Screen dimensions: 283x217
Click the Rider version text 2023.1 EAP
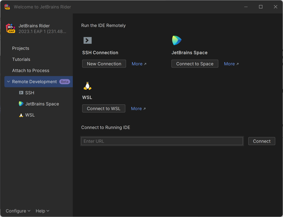(x=42, y=31)
